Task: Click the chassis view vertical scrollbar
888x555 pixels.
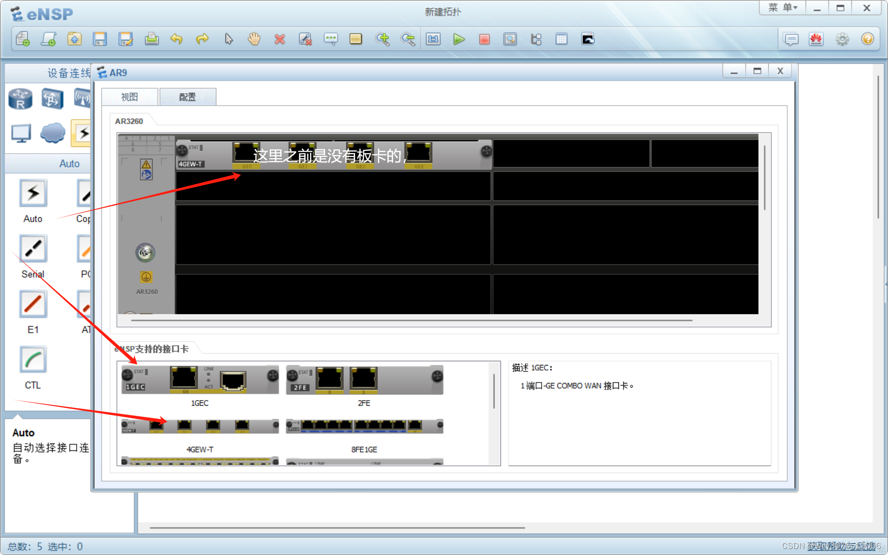Action: (x=765, y=178)
